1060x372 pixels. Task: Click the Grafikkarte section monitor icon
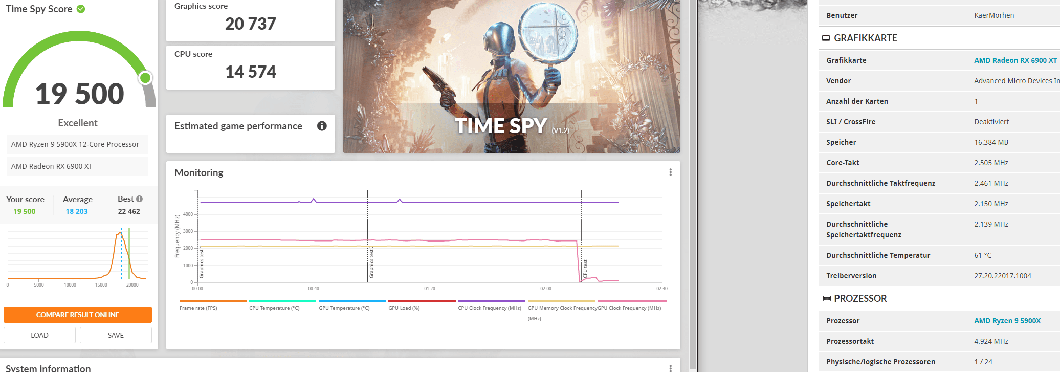826,38
